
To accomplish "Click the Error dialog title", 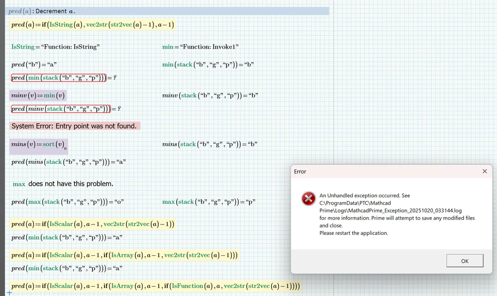I will point(300,171).
